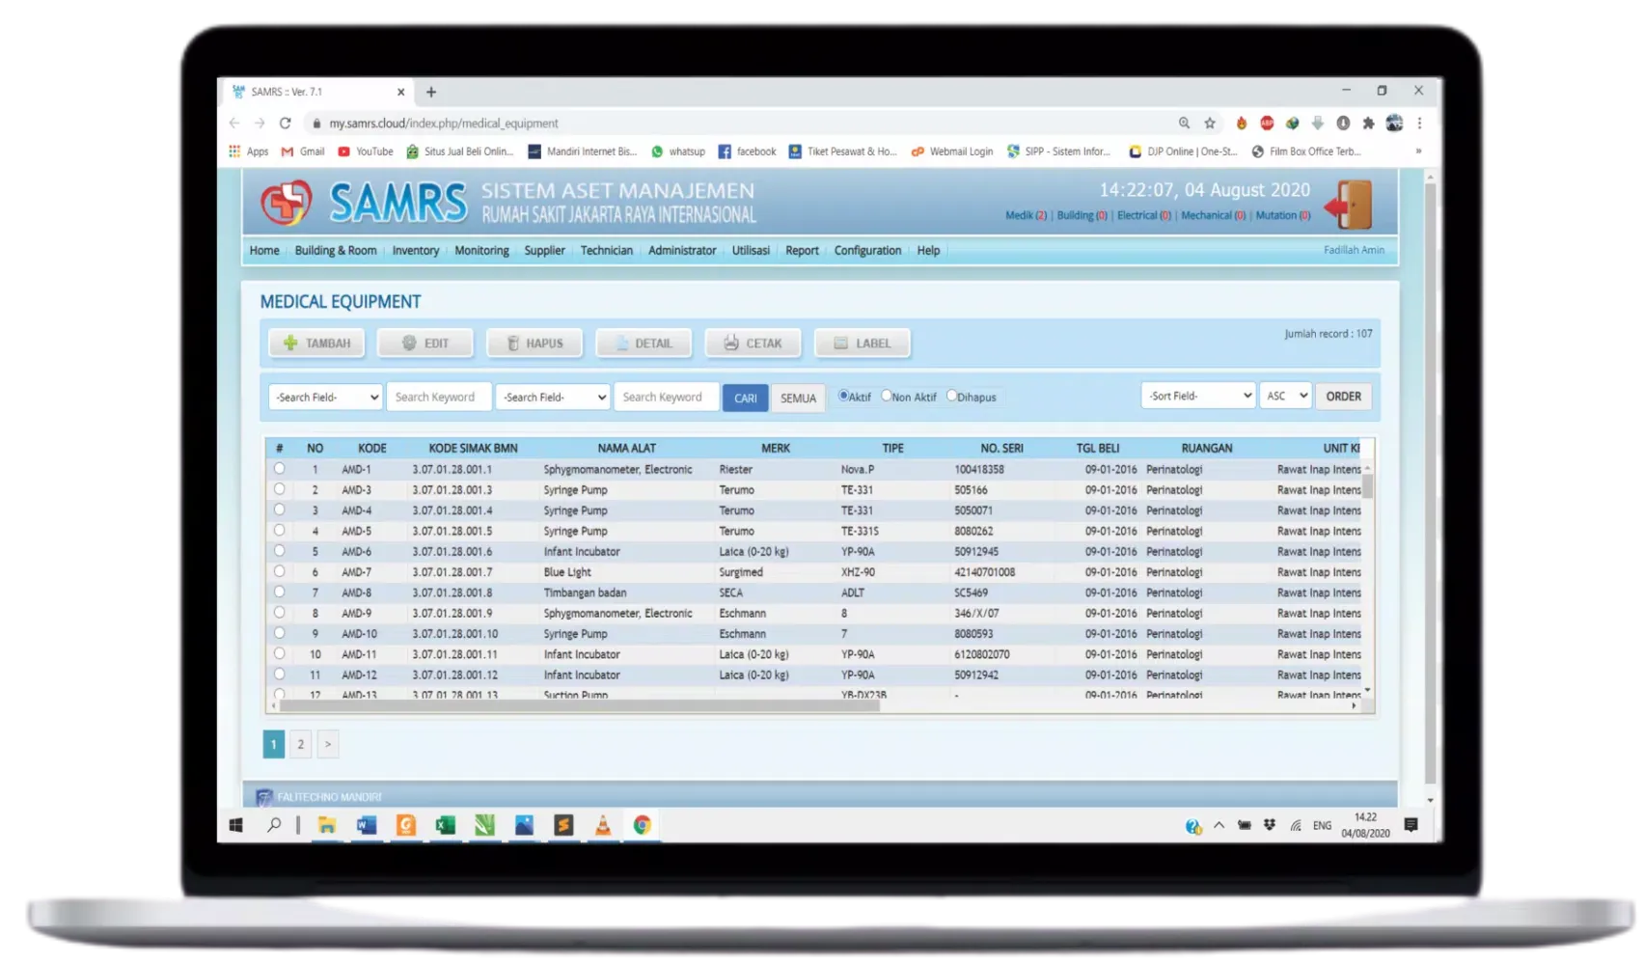Click the CARI search button

point(744,397)
